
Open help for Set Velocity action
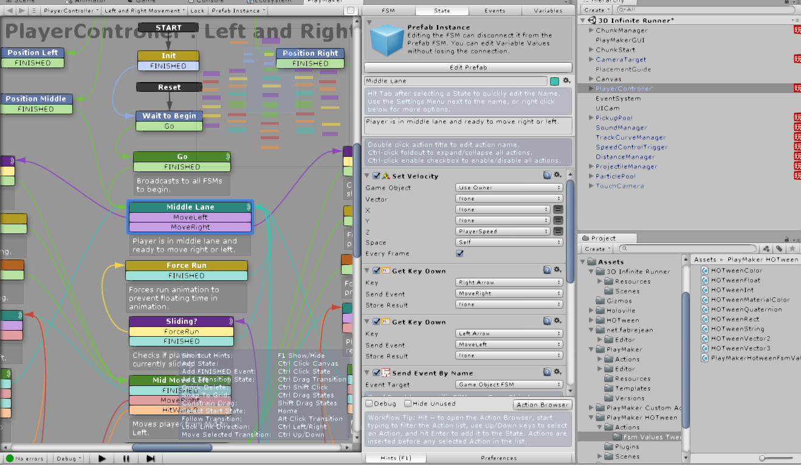(547, 176)
